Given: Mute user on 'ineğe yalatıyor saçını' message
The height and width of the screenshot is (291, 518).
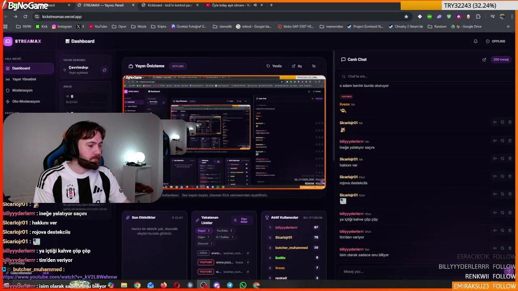Looking at the screenshot, I should click(495, 141).
